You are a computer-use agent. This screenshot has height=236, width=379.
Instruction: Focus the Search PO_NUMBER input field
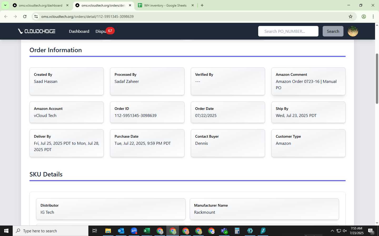click(x=288, y=31)
